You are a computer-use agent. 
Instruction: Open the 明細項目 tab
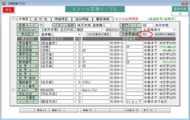tap(61, 19)
